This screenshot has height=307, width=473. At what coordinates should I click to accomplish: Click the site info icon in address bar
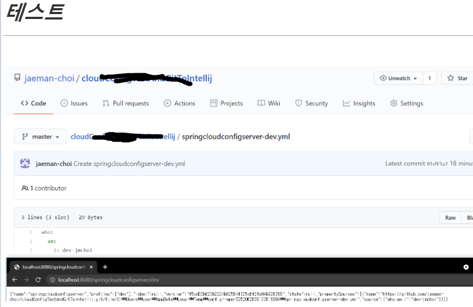click(x=53, y=280)
